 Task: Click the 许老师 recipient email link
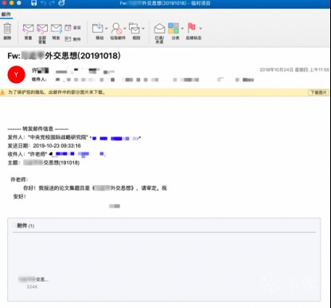[x=77, y=154]
